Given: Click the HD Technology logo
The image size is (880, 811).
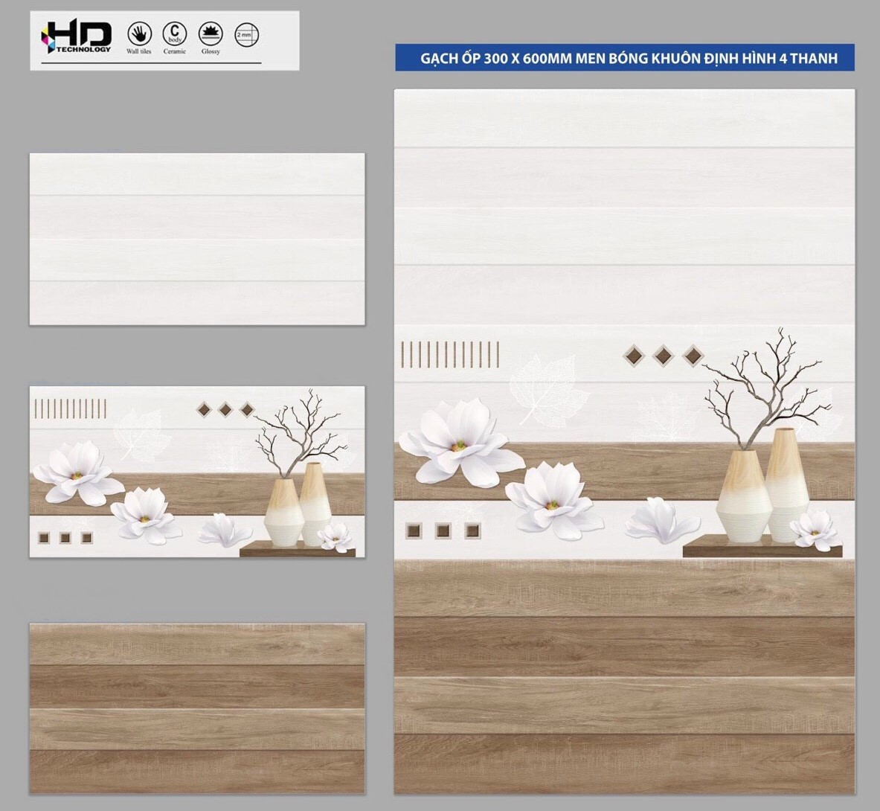Looking at the screenshot, I should 77,36.
